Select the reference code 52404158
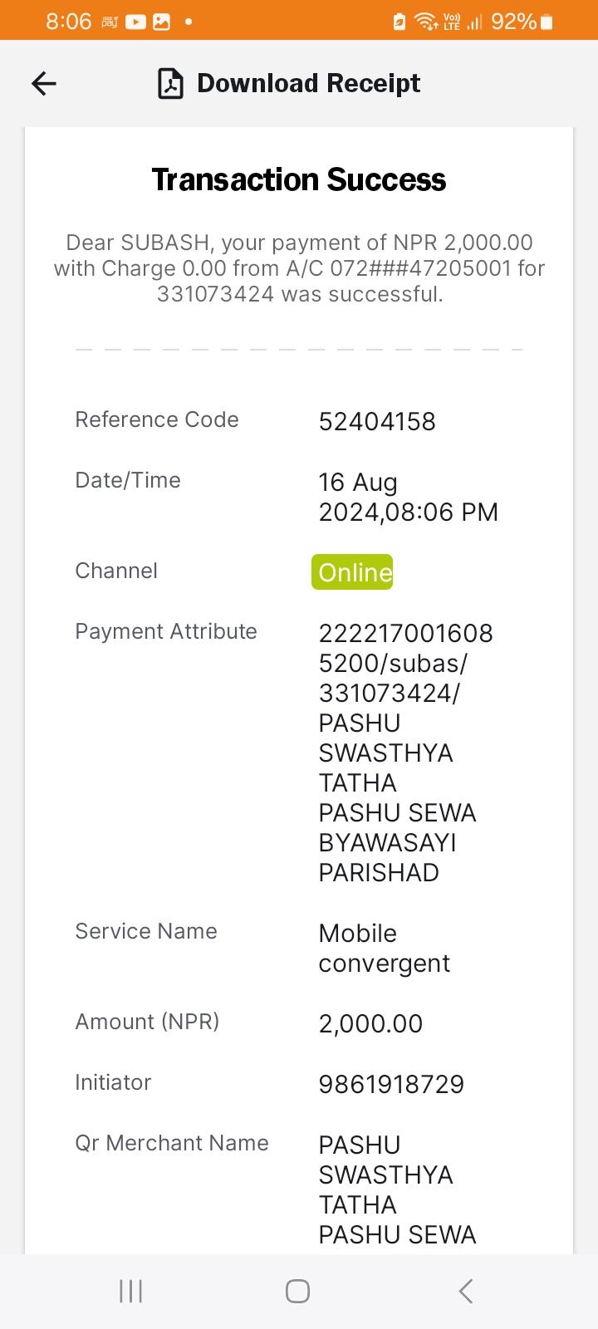This screenshot has width=598, height=1329. point(377,421)
